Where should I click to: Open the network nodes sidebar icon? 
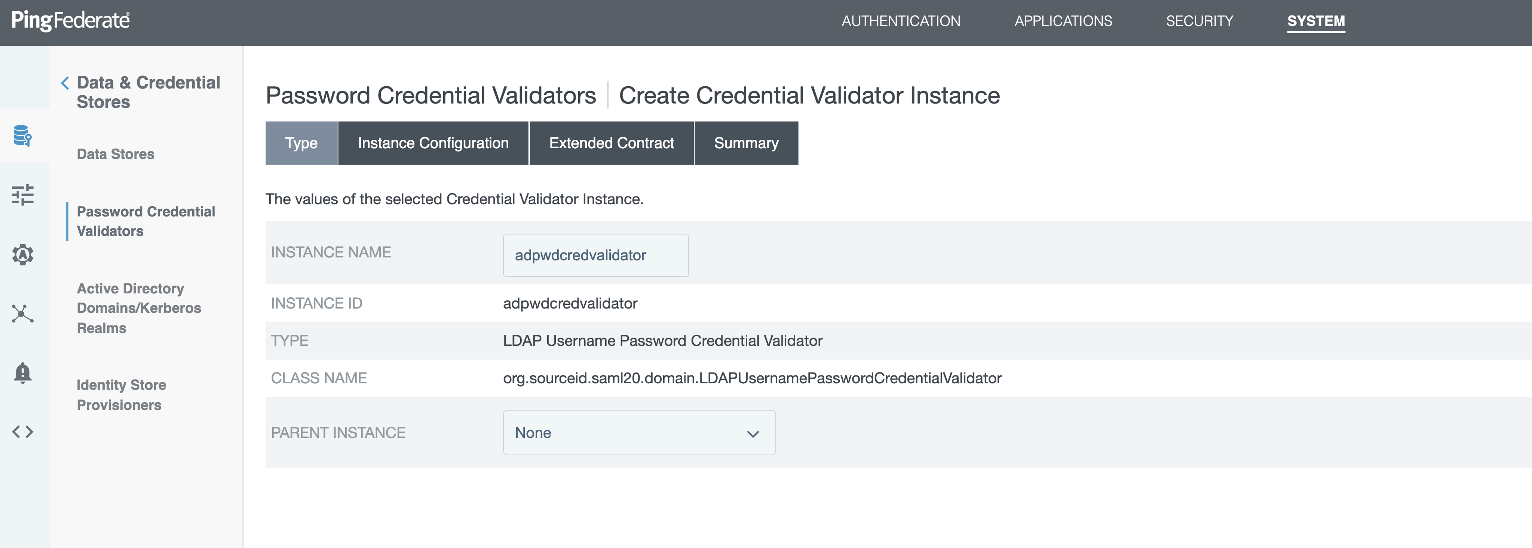(22, 313)
